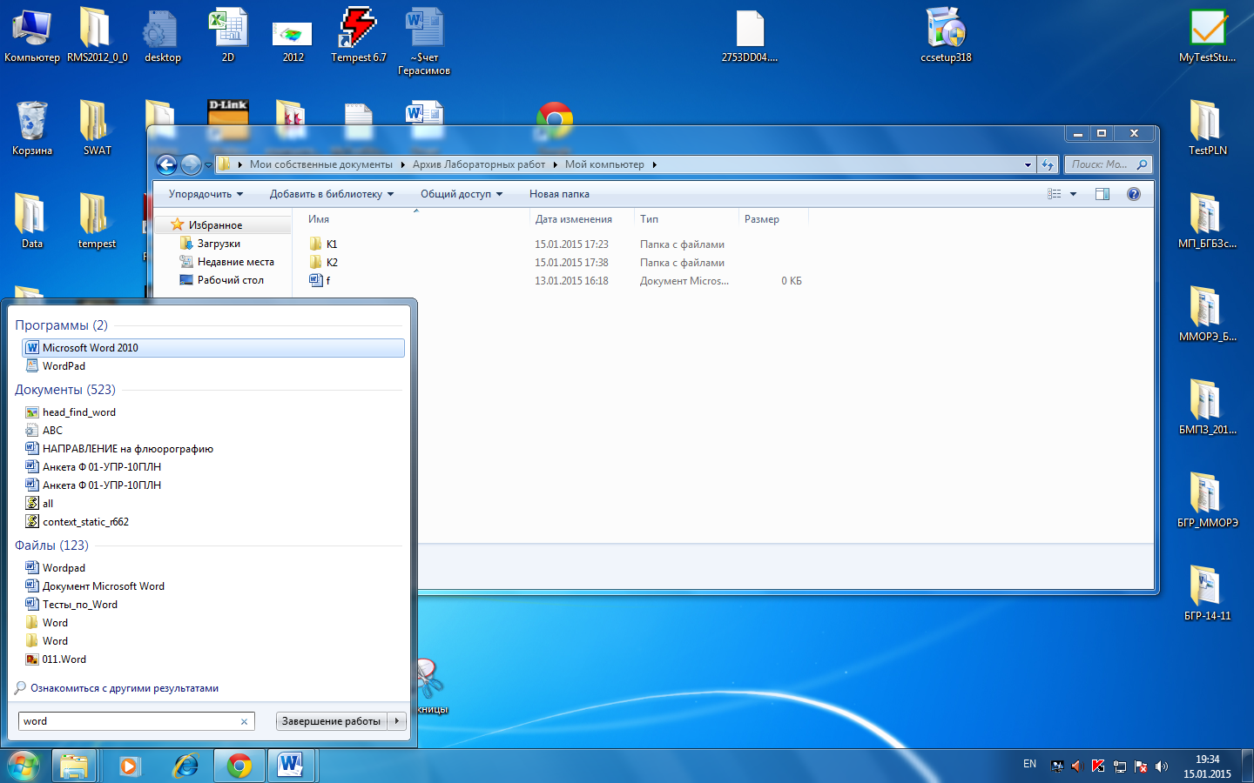Open volume control in system tray
Screen dimensions: 1254x783
[x=1162, y=766]
